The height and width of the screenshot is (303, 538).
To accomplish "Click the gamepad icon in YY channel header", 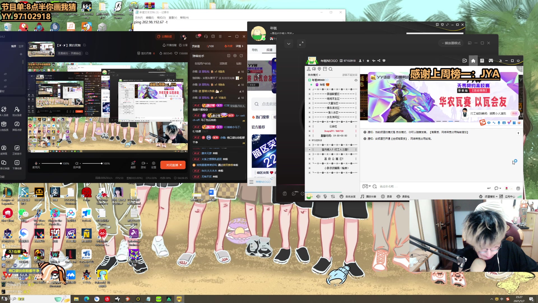I will tap(491, 61).
